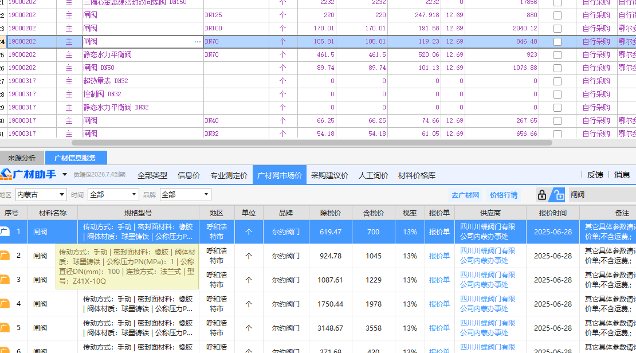Tick the checkbox in the 静态水力平衡阀 DN32 row

[558, 108]
